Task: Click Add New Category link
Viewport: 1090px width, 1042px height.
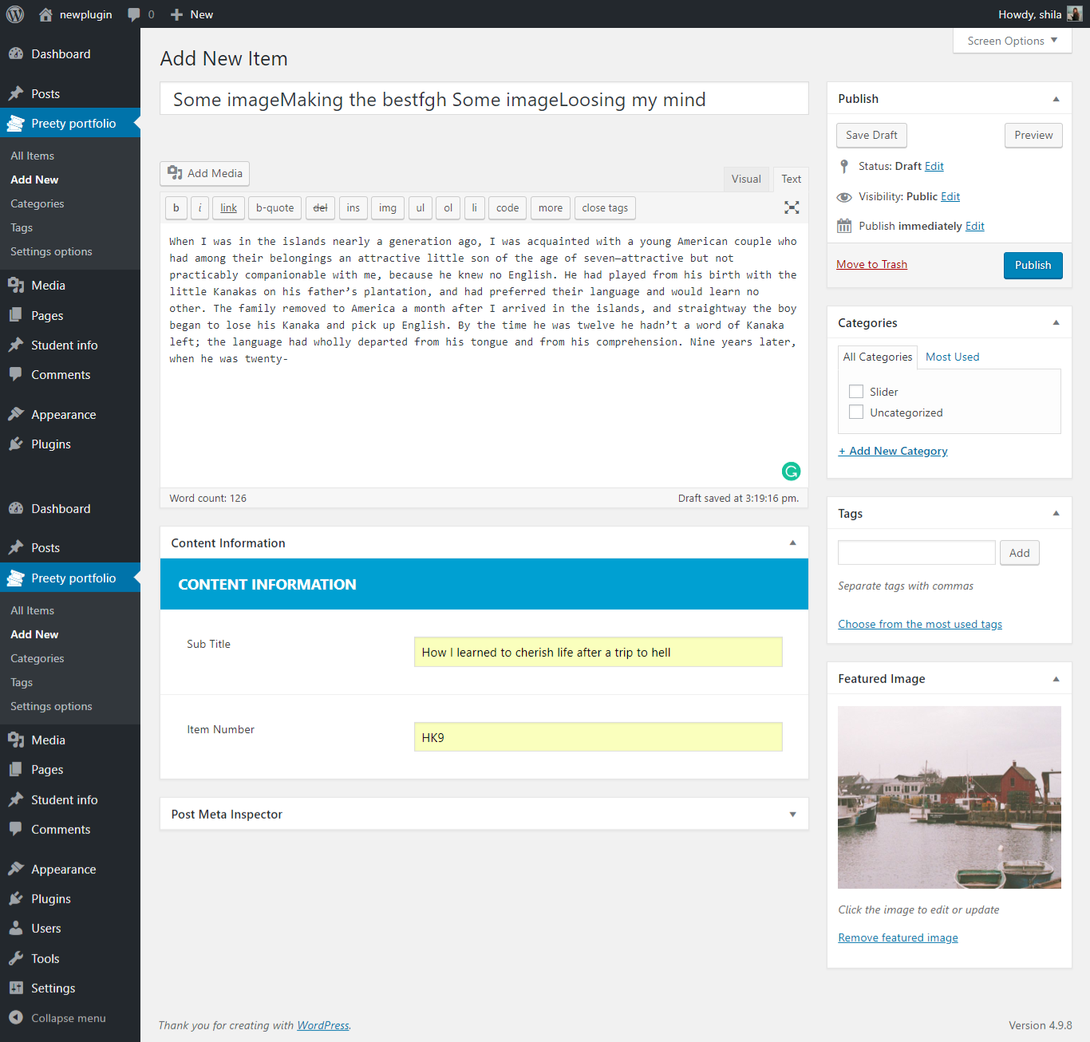Action: (x=893, y=452)
